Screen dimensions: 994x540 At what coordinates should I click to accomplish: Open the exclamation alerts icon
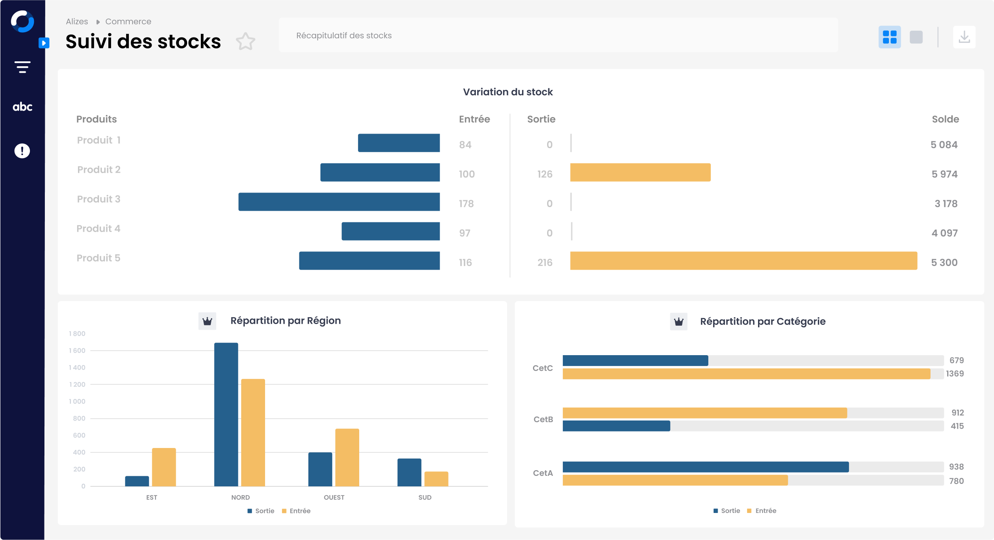click(x=22, y=151)
